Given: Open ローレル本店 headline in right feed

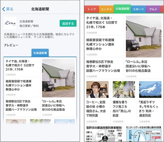Looking at the screenshot, I should pos(138,66).
